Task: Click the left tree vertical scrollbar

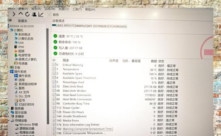Action: pyautogui.click(x=47, y=76)
